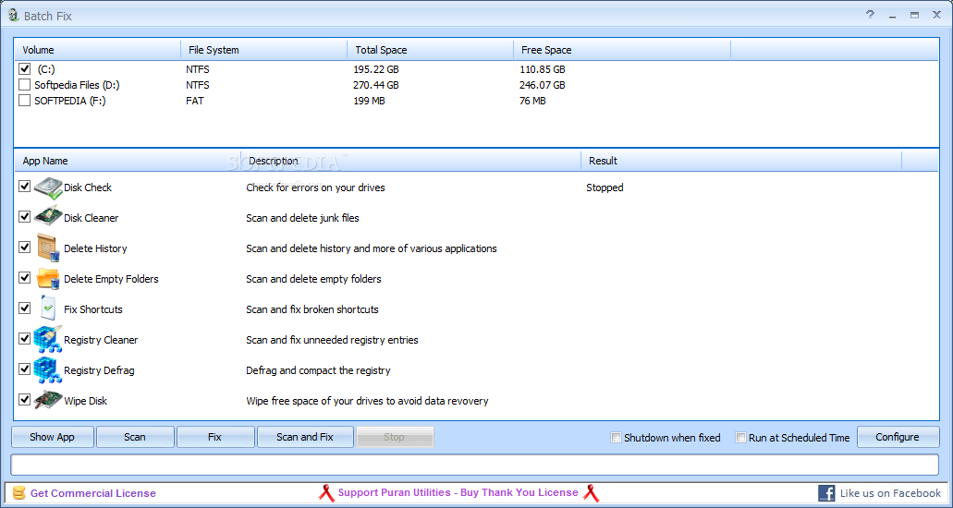Sort by the Volume column header
The image size is (953, 508).
97,50
